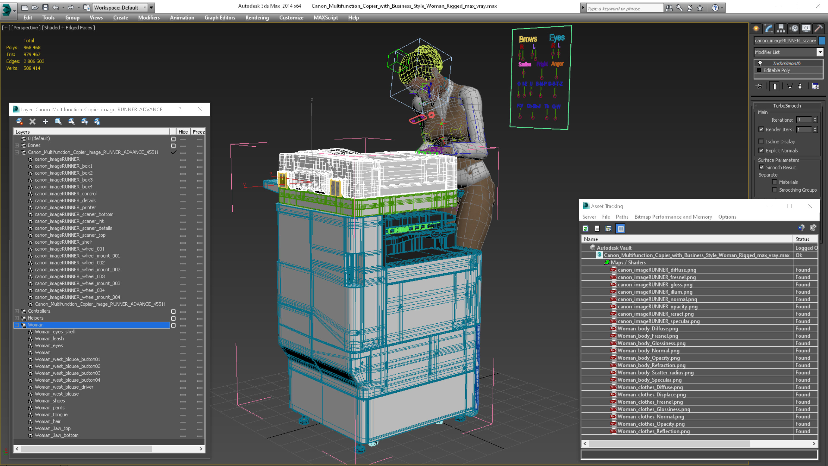
Task: Click the Name column header in Asset Tracking
Action: (x=687, y=239)
